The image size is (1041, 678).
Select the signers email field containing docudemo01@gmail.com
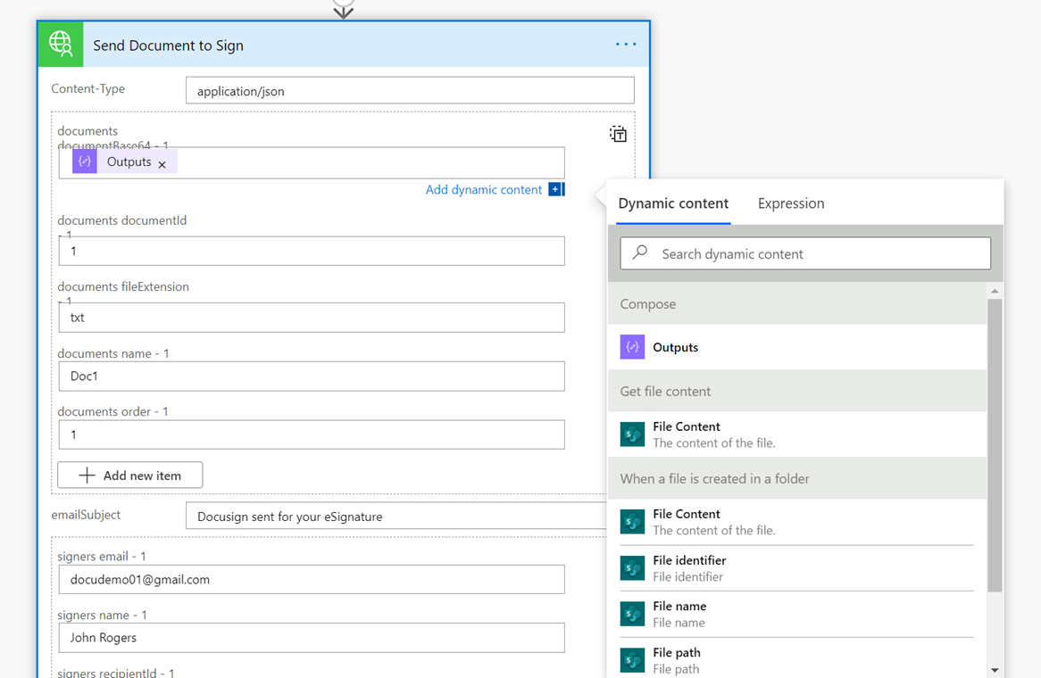click(x=311, y=579)
